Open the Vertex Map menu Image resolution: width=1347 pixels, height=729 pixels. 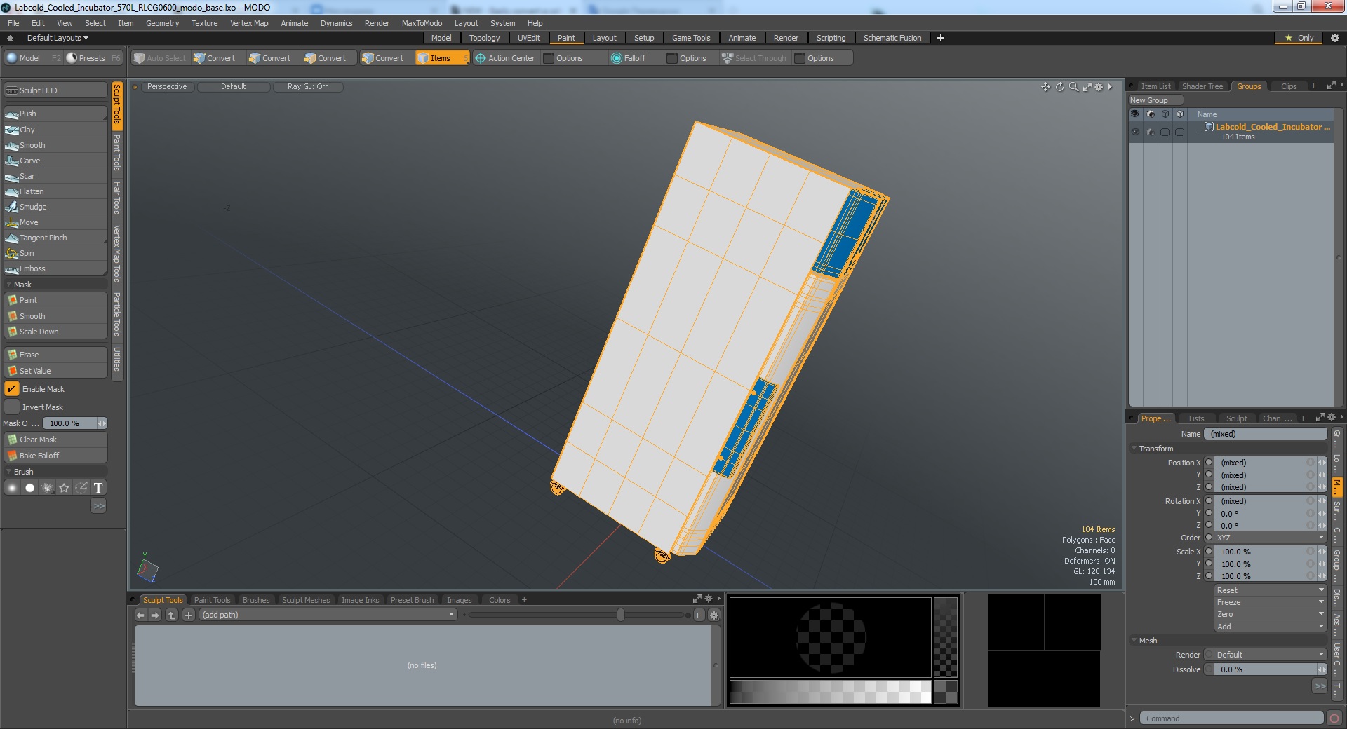pyautogui.click(x=249, y=23)
